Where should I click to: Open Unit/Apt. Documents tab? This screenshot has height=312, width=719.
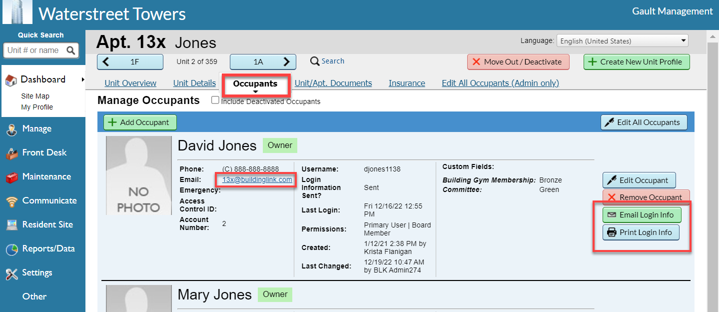point(333,83)
